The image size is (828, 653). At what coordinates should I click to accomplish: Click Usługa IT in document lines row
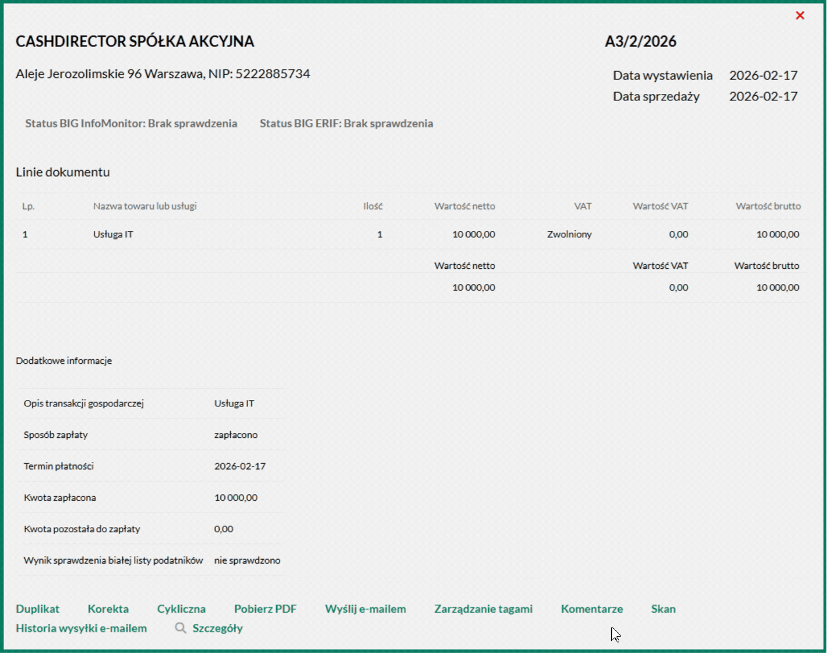pos(113,234)
